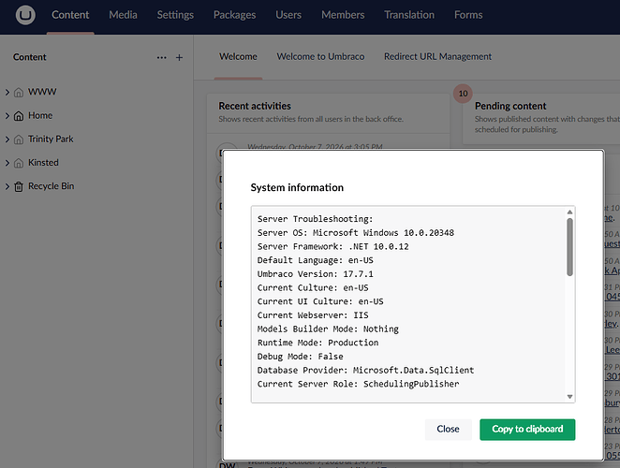Click the Close button in dialog
Image resolution: width=620 pixels, height=468 pixels.
coord(448,430)
